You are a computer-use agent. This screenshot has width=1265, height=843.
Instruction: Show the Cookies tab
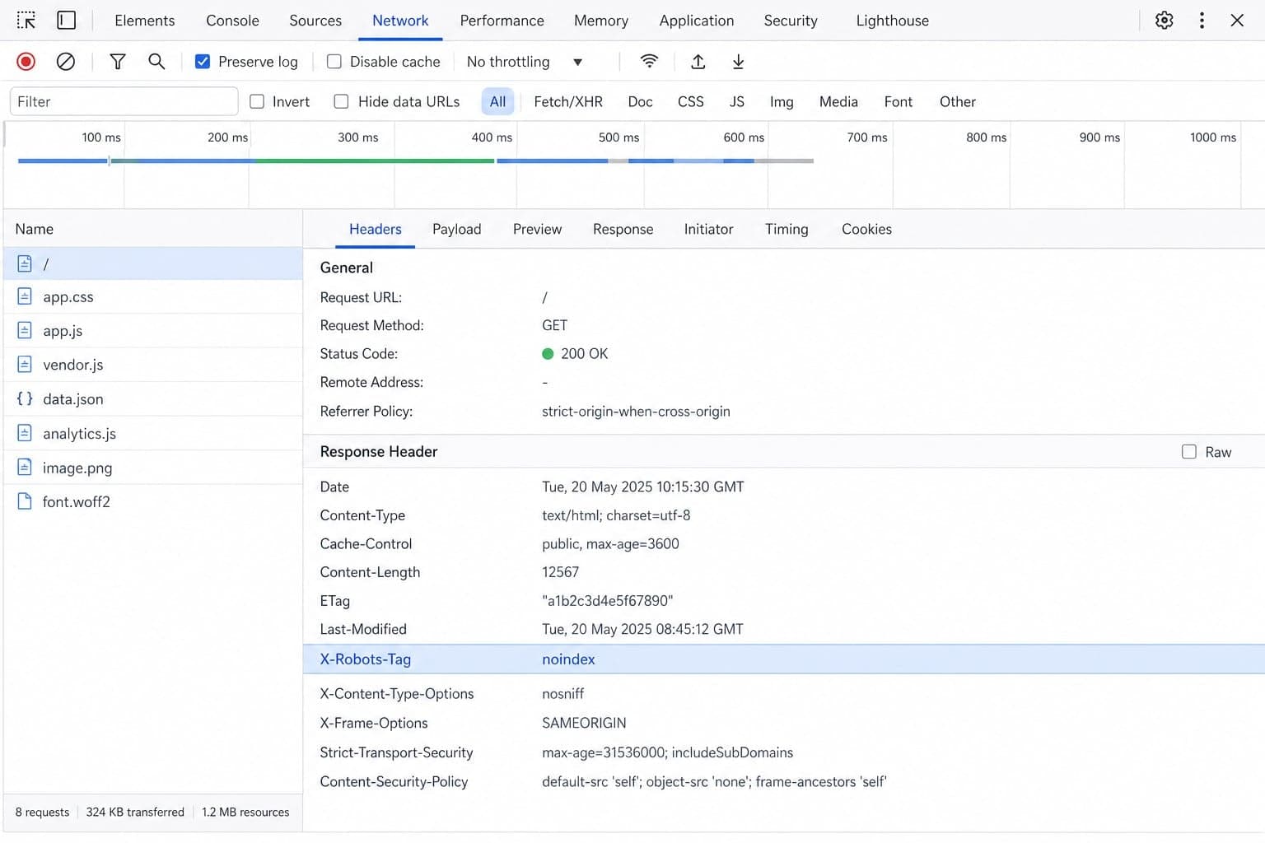pyautogui.click(x=867, y=230)
